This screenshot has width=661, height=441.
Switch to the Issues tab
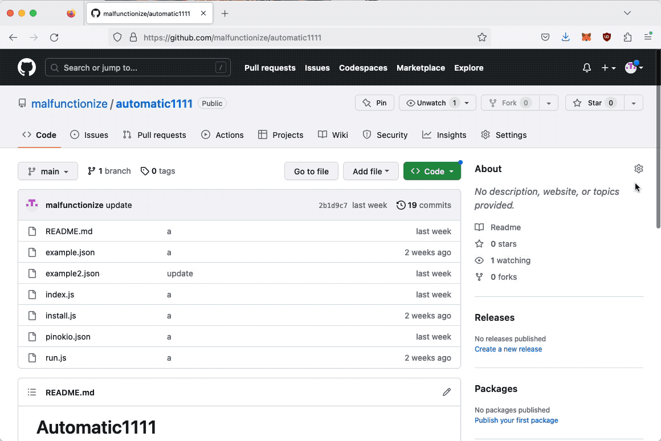89,135
